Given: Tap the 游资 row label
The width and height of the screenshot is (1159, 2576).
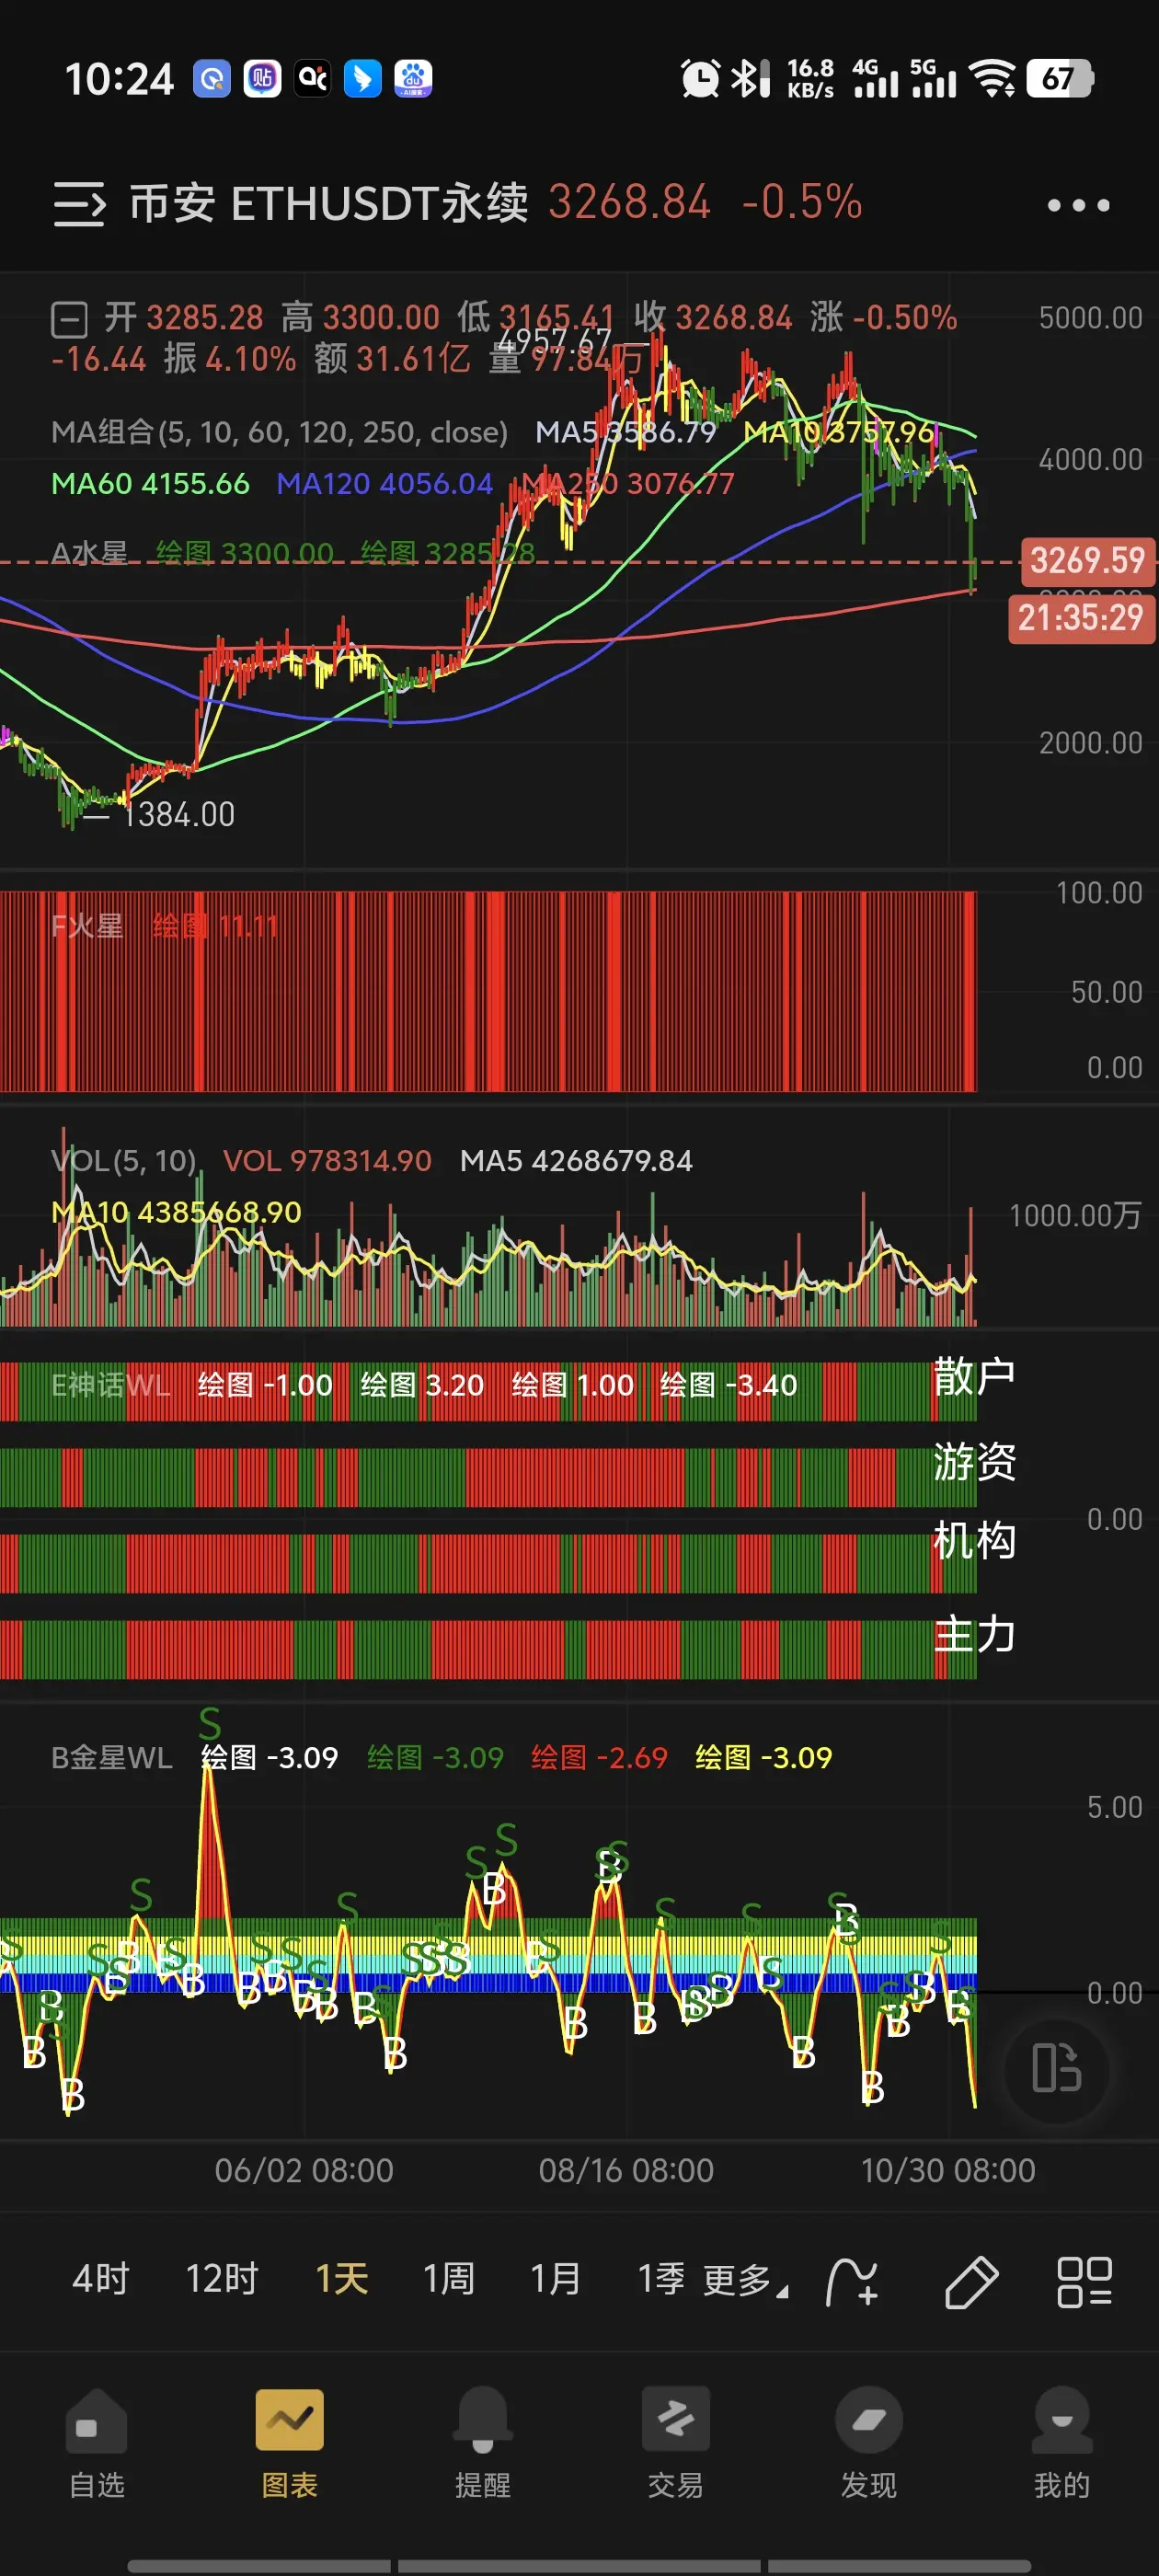Looking at the screenshot, I should click(974, 1462).
